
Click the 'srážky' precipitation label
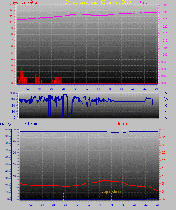pos(6,124)
